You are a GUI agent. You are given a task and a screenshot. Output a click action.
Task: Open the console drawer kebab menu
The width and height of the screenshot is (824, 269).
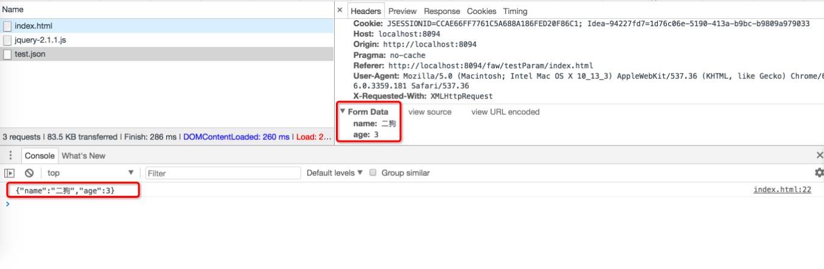click(10, 156)
